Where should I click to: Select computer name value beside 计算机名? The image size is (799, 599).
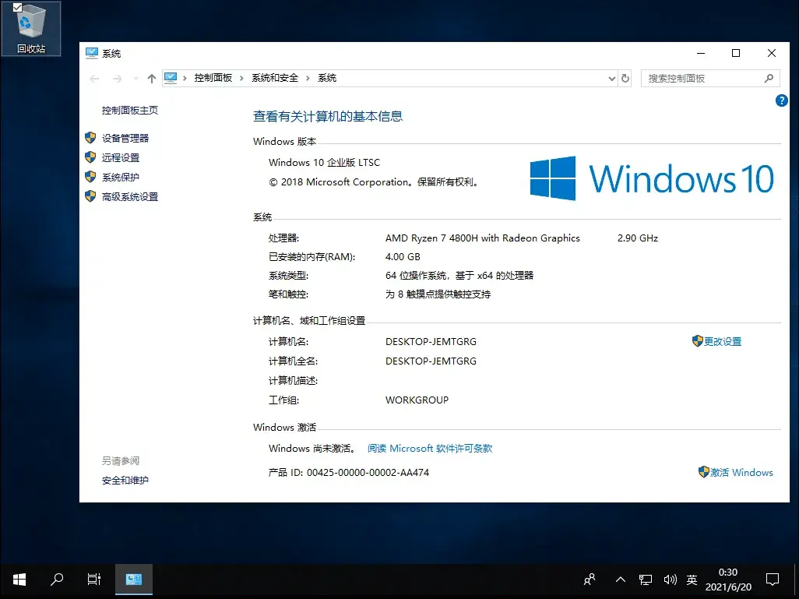point(431,341)
